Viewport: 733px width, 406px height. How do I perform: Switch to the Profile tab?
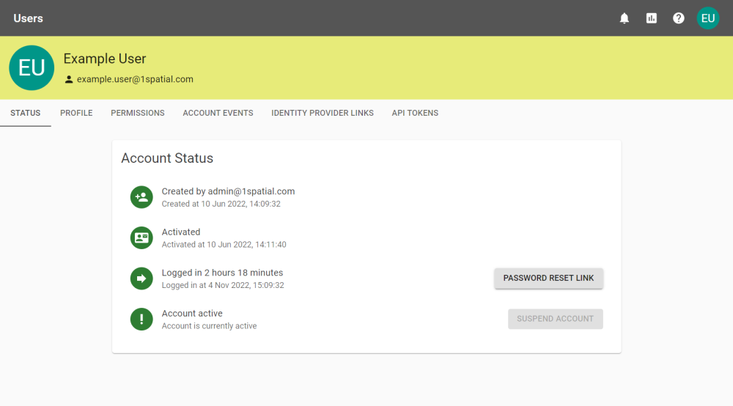[76, 113]
